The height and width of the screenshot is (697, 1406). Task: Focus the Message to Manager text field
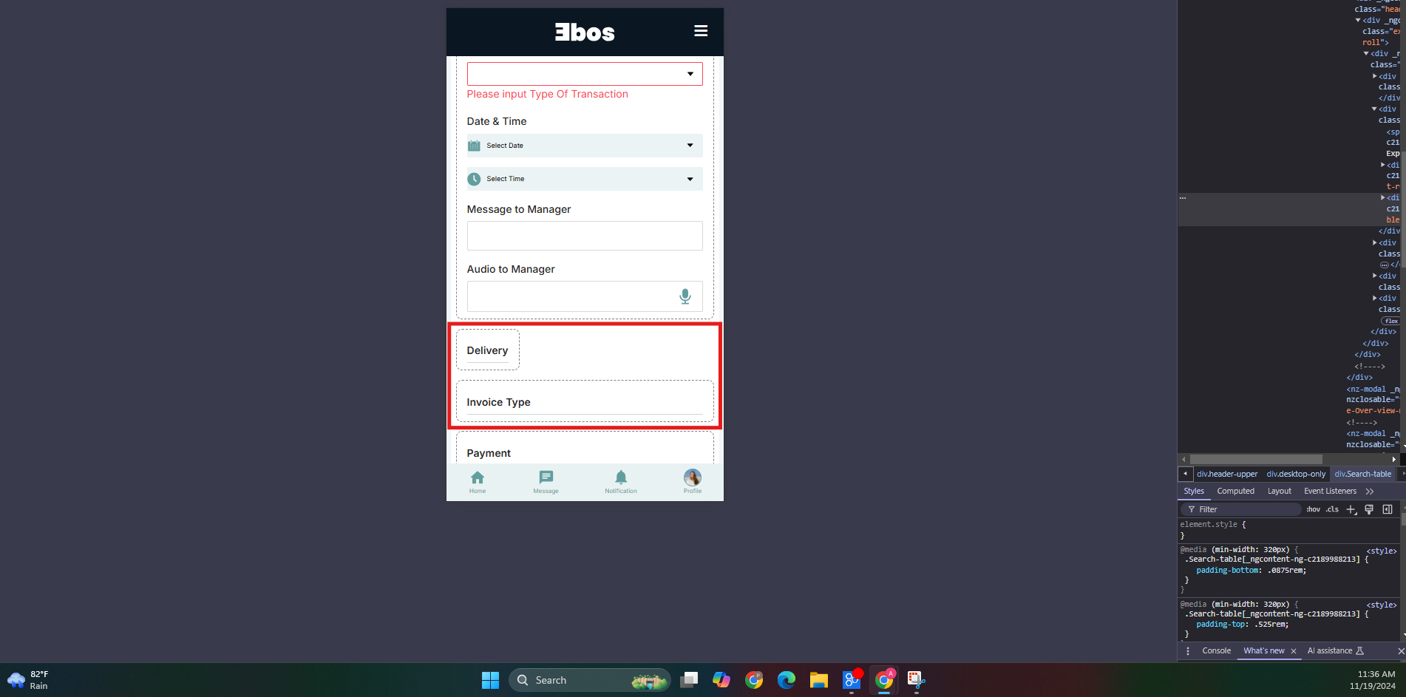tap(585, 236)
